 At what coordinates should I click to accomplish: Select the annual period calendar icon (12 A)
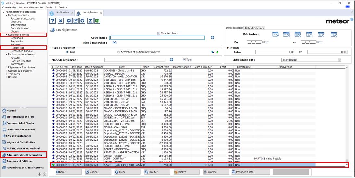(x=334, y=34)
